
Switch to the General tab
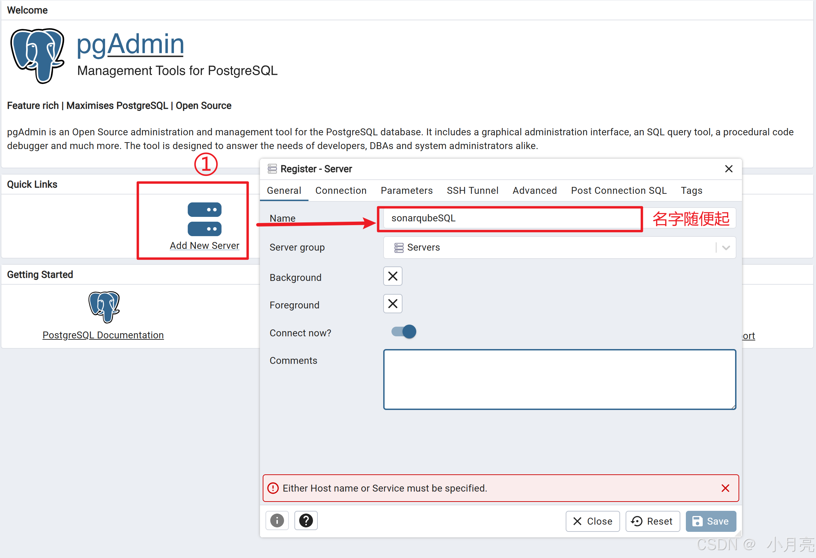coord(284,191)
